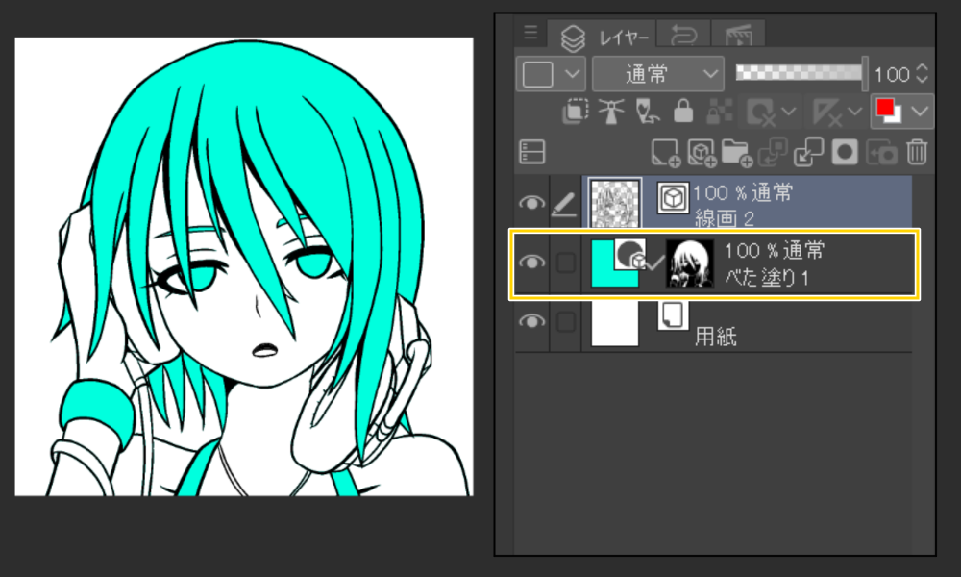This screenshot has height=577, width=961.
Task: Open palette color dropdown with square
Action: (x=551, y=74)
